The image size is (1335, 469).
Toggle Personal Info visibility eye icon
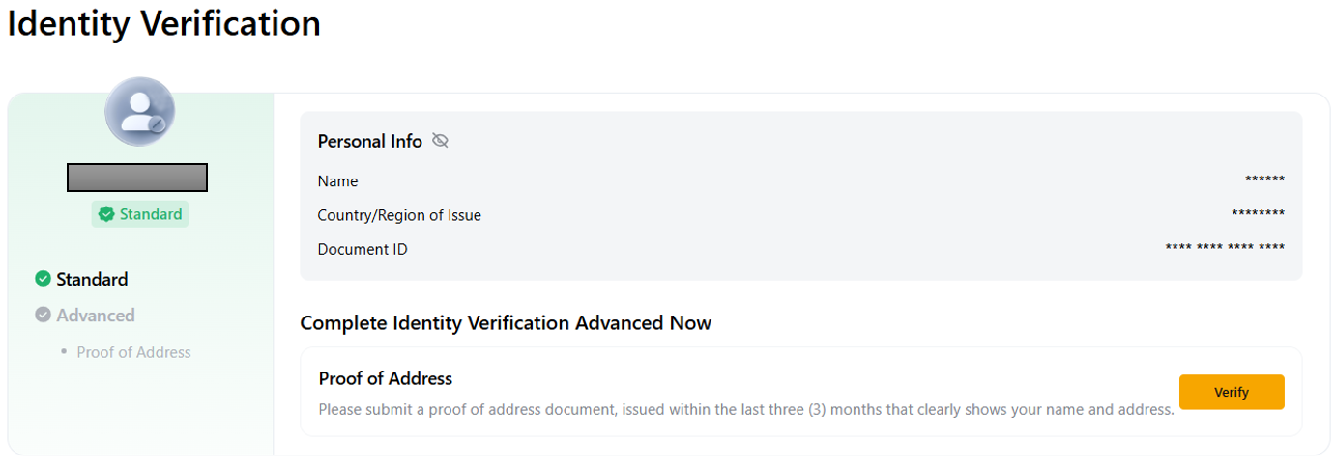pyautogui.click(x=440, y=141)
